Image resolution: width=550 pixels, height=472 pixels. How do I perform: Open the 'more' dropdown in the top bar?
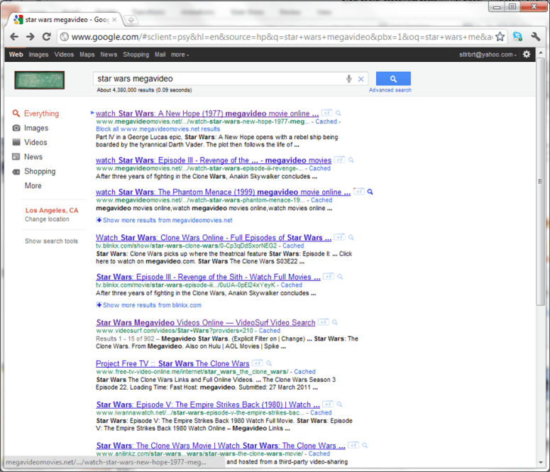(180, 55)
